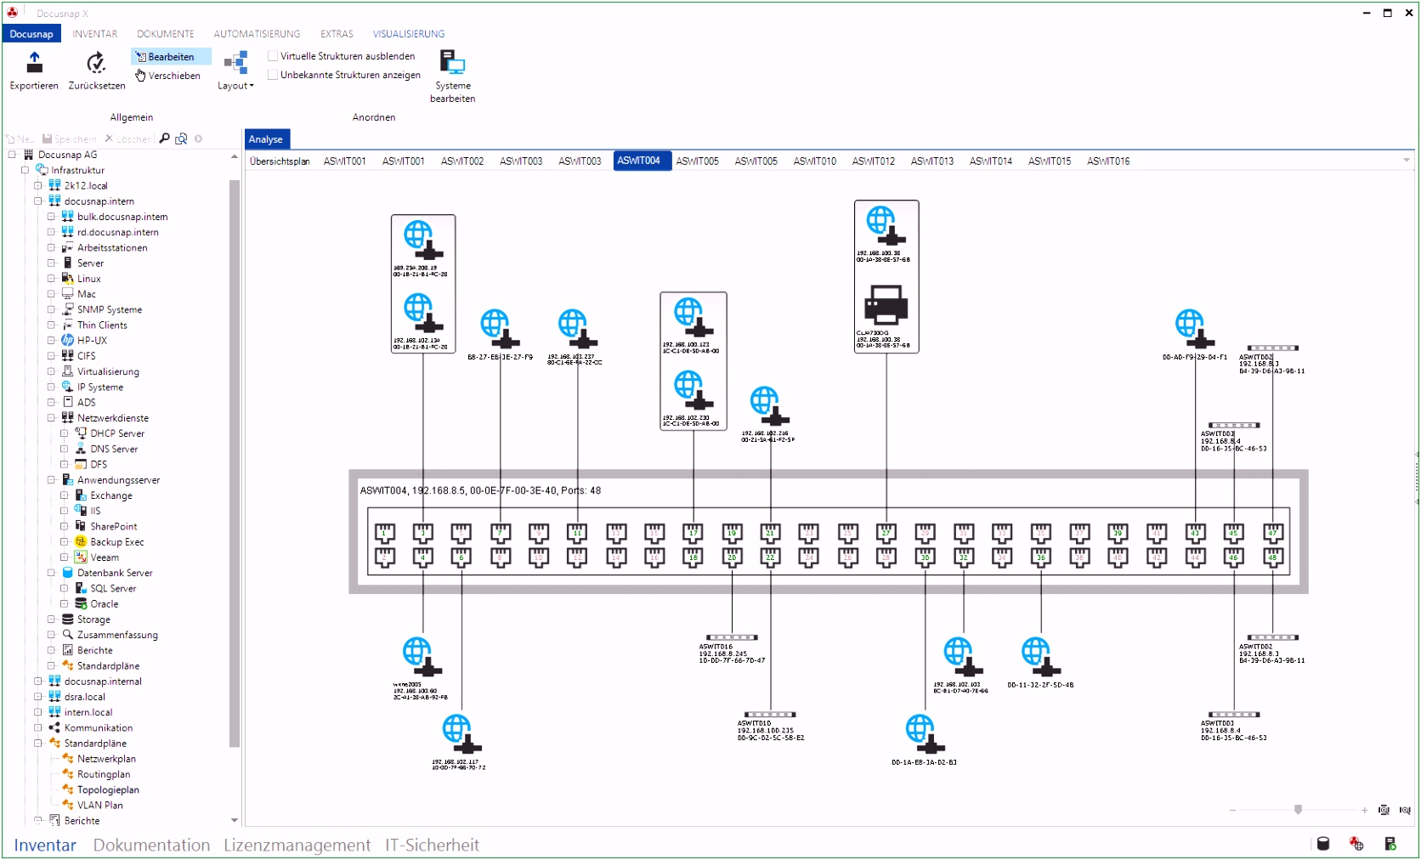
Task: Click switch port 48 on ASWIT004
Action: pyautogui.click(x=1272, y=557)
